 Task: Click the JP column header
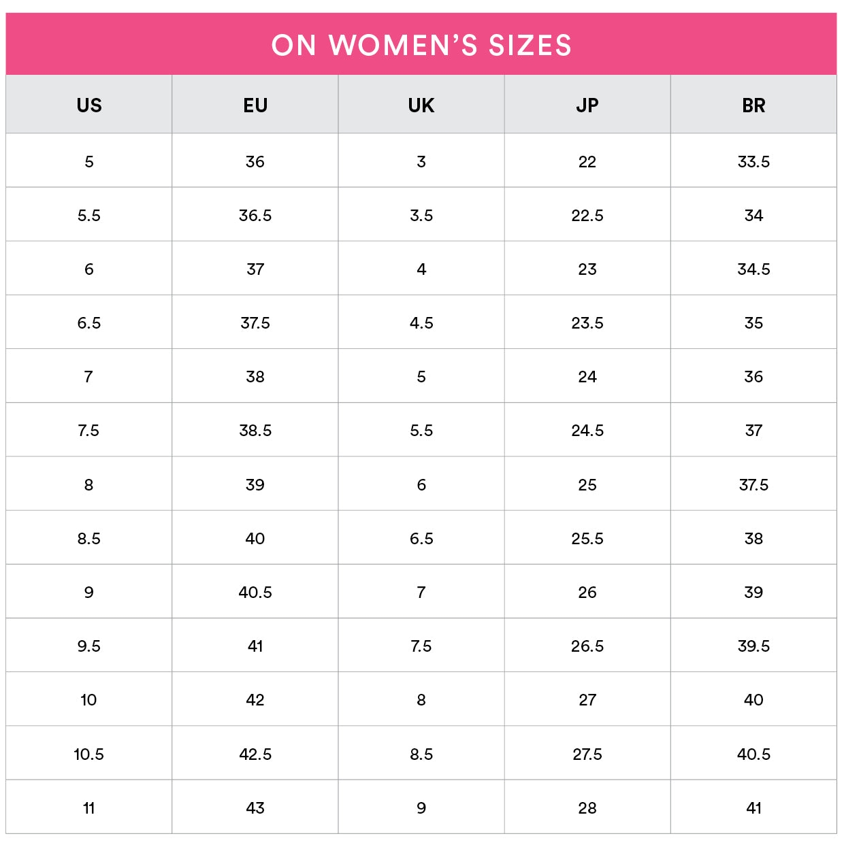click(x=587, y=105)
